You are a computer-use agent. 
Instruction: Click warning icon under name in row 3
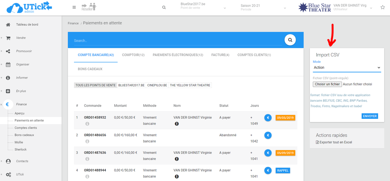(177, 159)
